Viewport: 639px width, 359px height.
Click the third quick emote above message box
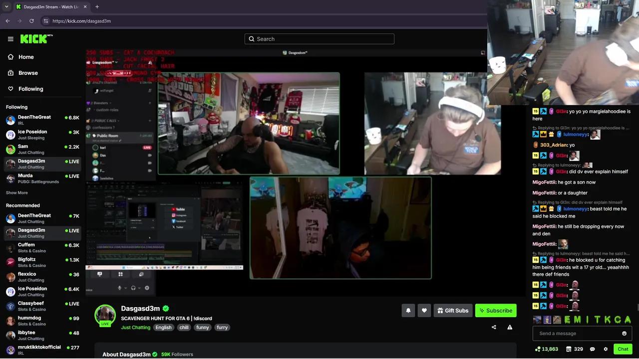coord(557,320)
